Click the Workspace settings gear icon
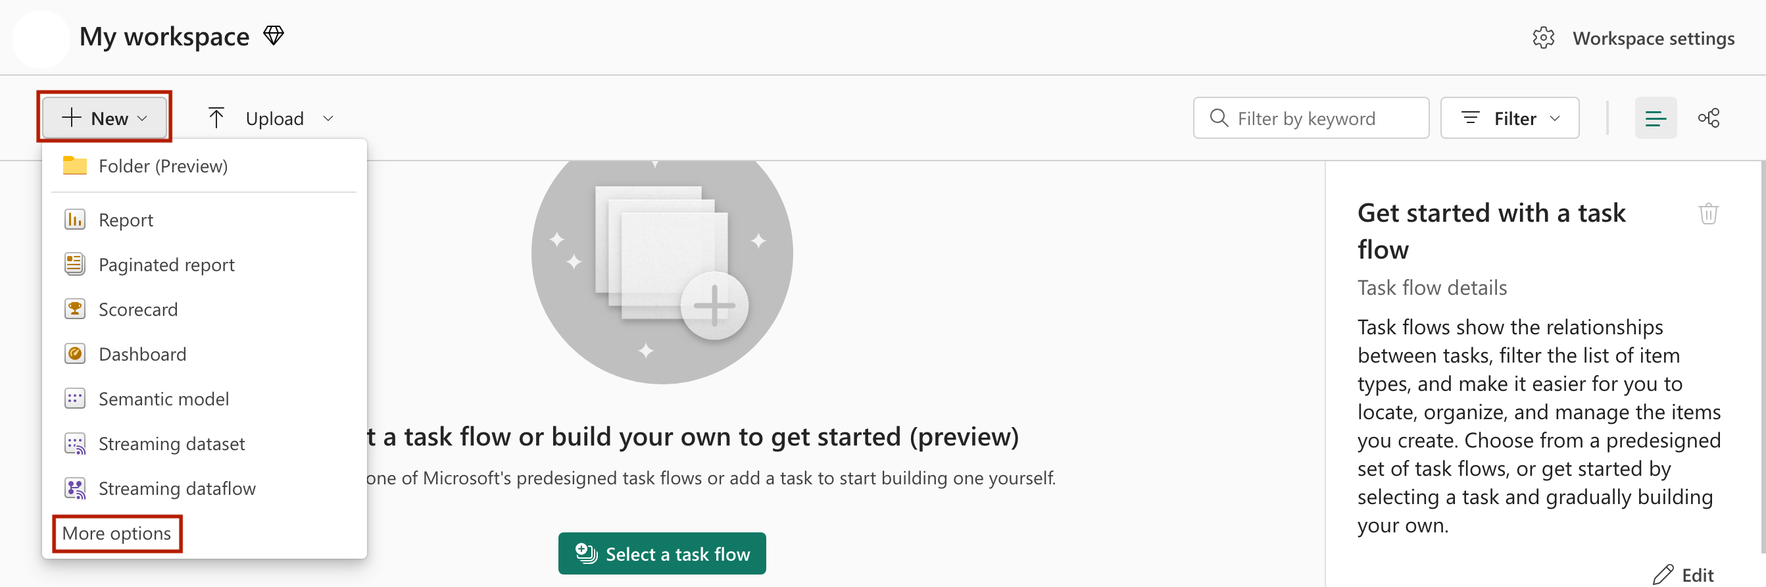The width and height of the screenshot is (1766, 587). click(x=1543, y=38)
